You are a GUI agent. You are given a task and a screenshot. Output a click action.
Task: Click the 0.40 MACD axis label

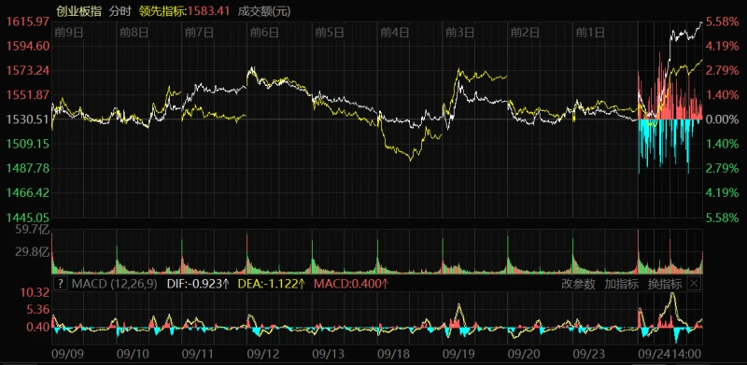point(39,327)
